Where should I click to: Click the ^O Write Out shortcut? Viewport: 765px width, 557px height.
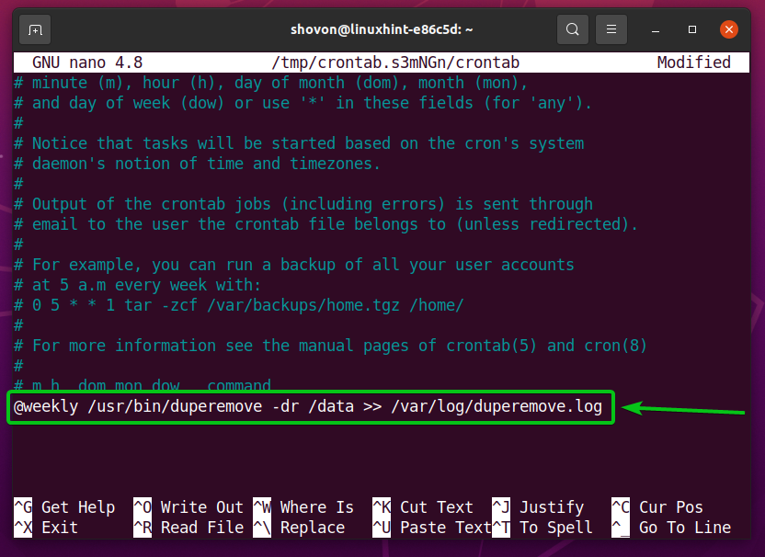(188, 507)
